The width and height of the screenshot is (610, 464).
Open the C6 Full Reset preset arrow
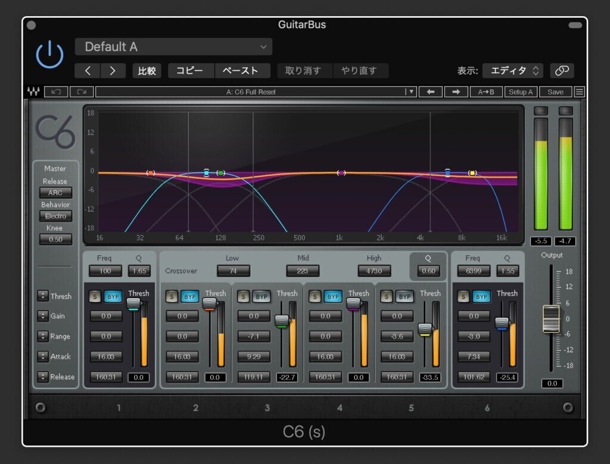(411, 92)
